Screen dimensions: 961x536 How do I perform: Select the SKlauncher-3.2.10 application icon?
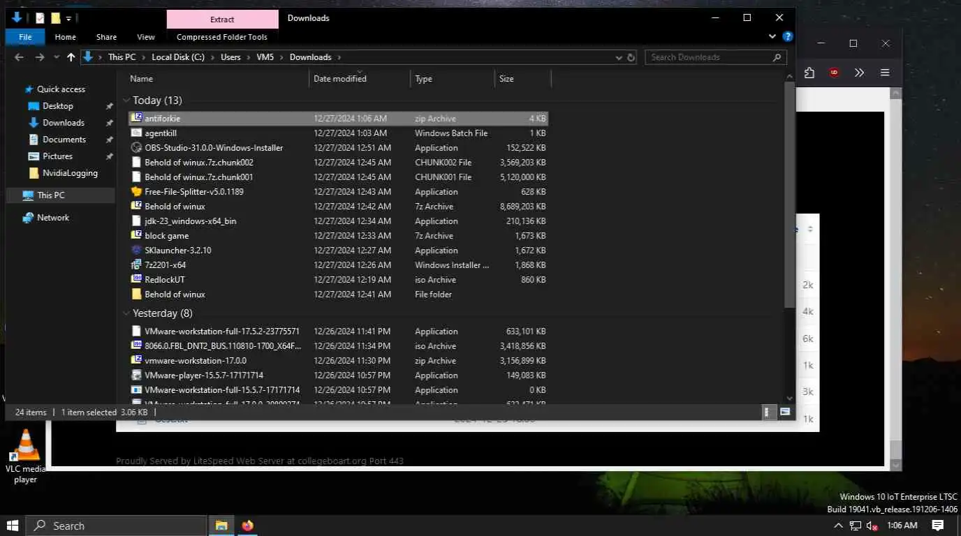[x=137, y=251]
